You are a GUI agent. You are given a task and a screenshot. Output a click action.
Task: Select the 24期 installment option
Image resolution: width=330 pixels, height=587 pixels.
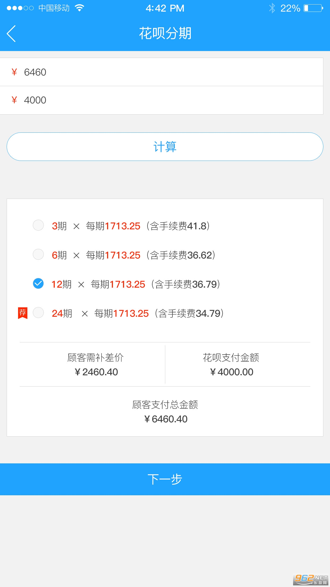(x=38, y=313)
